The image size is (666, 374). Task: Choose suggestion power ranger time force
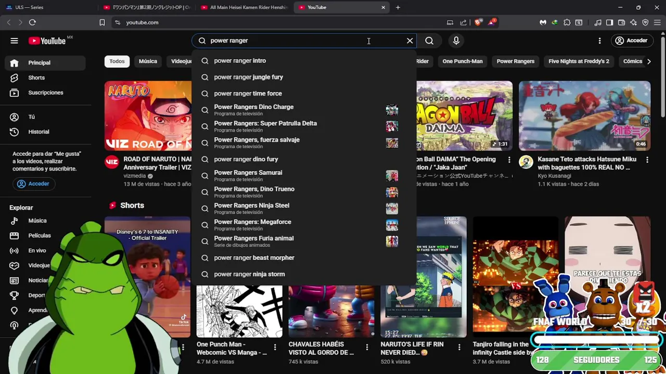[x=304, y=94]
